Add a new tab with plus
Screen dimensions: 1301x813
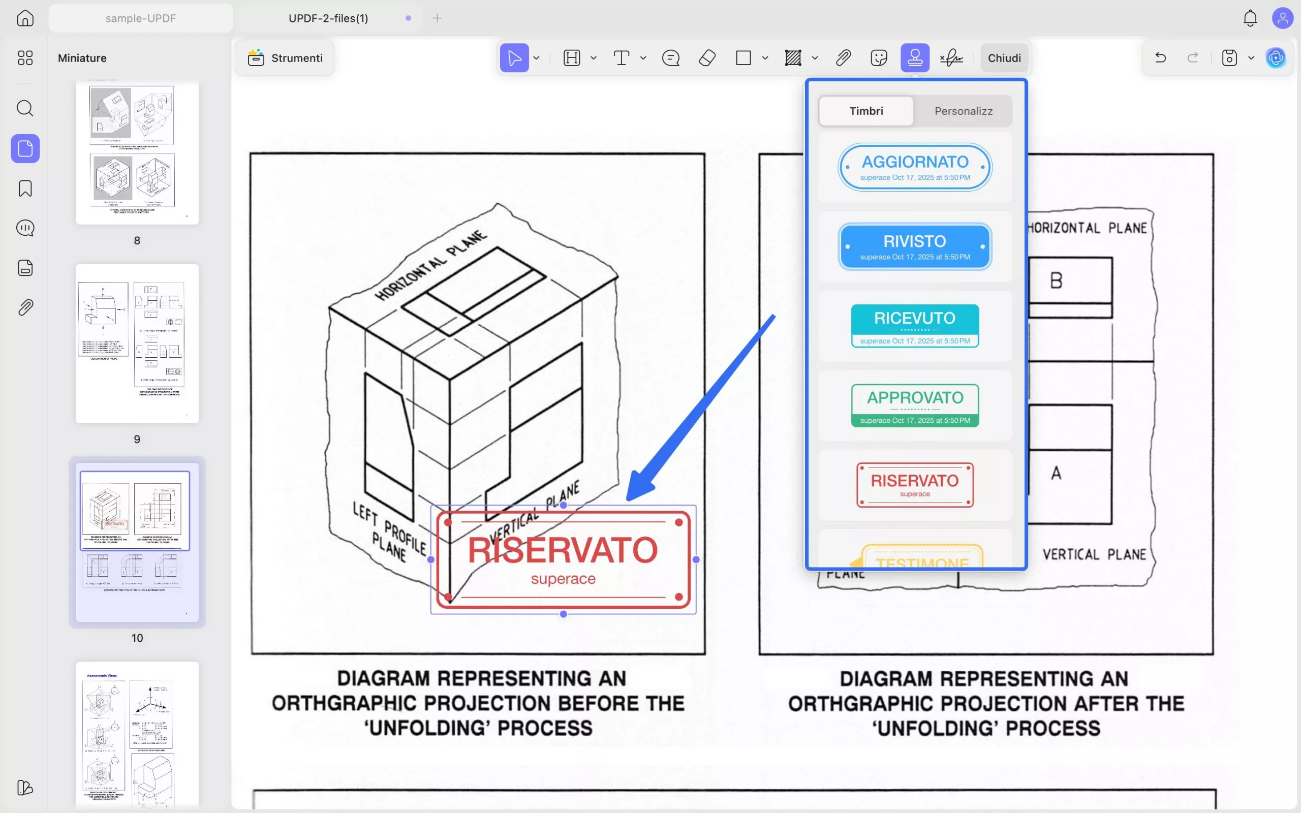click(437, 18)
